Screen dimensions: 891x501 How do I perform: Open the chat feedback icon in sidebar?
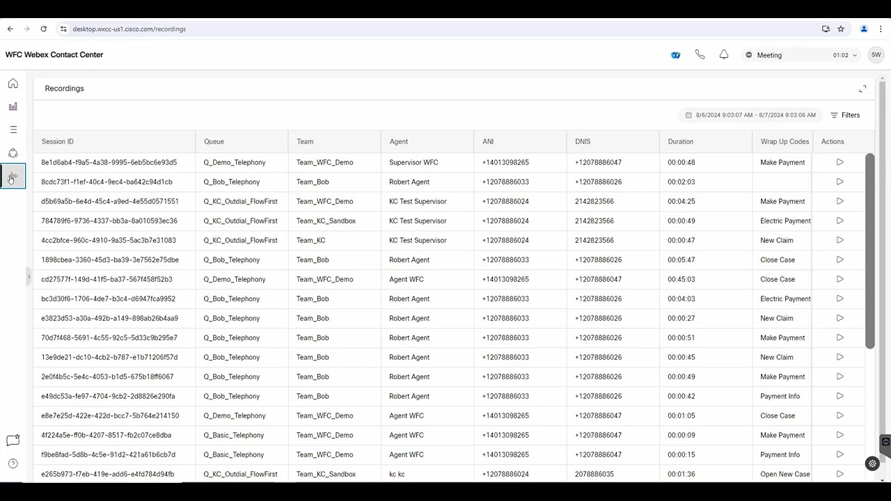click(13, 440)
